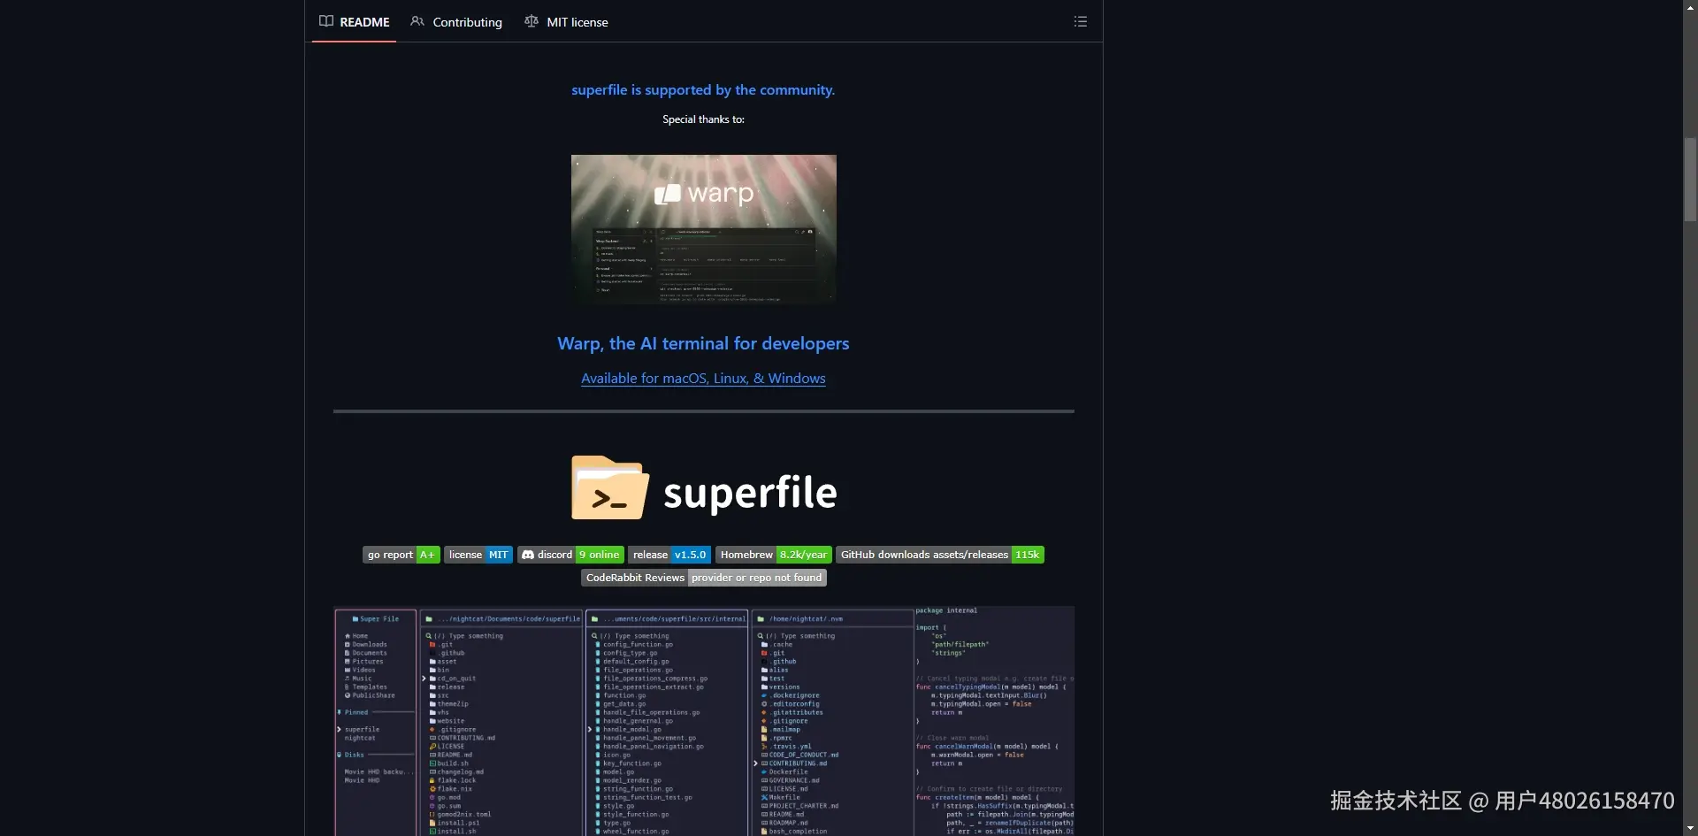
Task: Click the page vertical scrollbar thumb
Action: 1690,180
